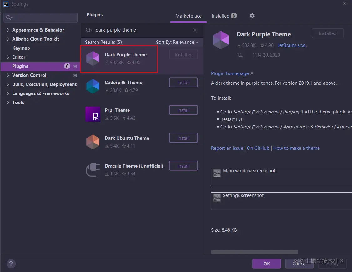Click the Dark Ubuntu Theme cube icon
The image size is (352, 272).
click(x=93, y=142)
